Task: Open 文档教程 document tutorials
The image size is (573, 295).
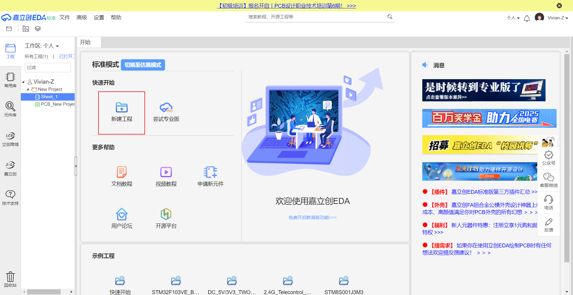Action: pyautogui.click(x=121, y=177)
